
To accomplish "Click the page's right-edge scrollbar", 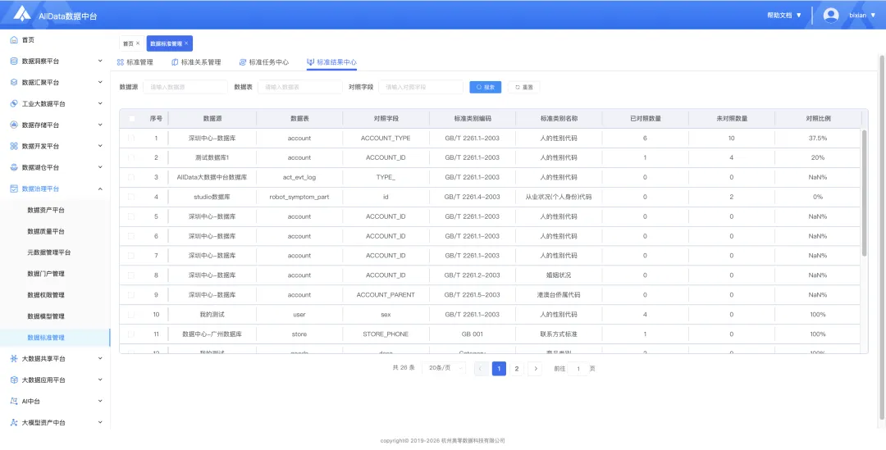I will (881, 237).
